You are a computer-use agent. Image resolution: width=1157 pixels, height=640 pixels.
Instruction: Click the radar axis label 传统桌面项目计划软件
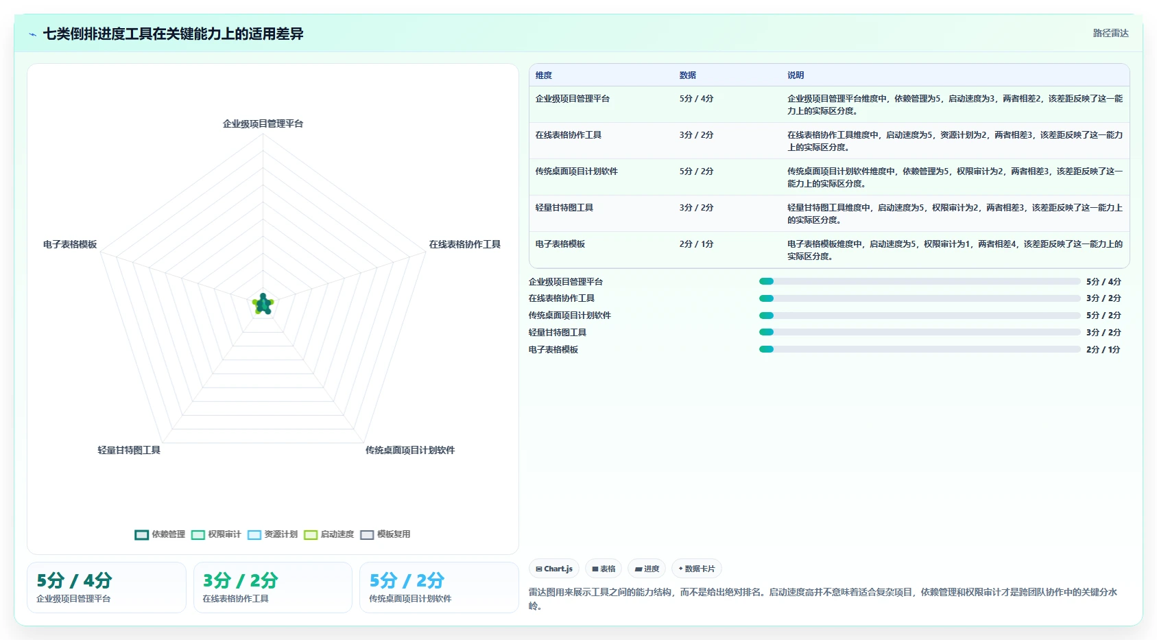point(410,450)
